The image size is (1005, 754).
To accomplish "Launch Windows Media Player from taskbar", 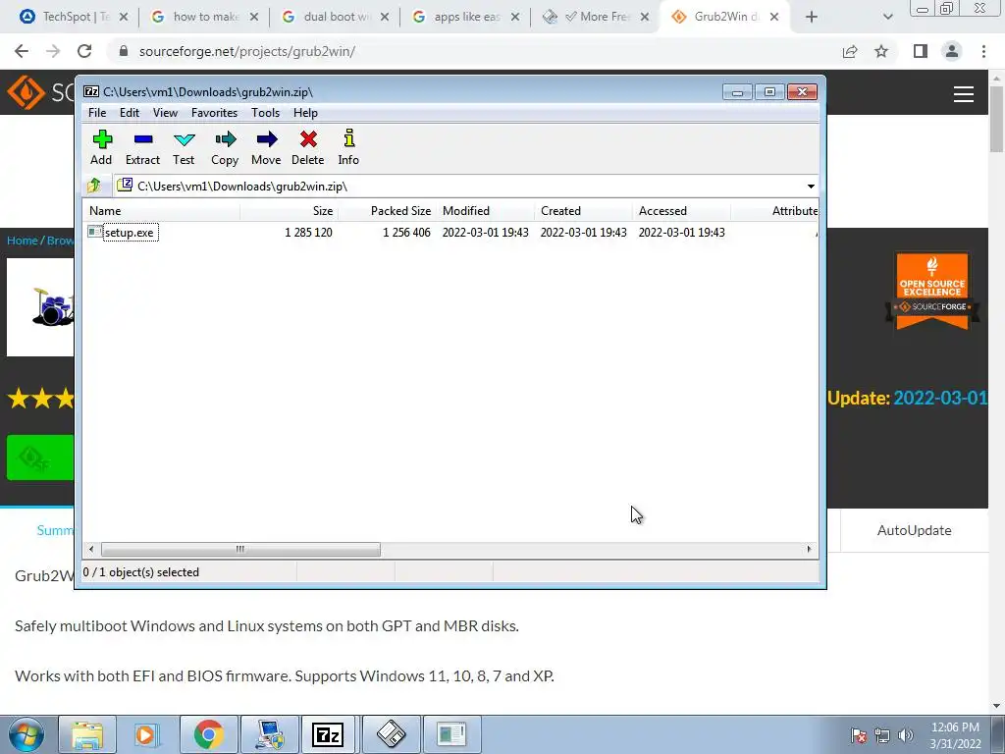I will pyautogui.click(x=147, y=734).
